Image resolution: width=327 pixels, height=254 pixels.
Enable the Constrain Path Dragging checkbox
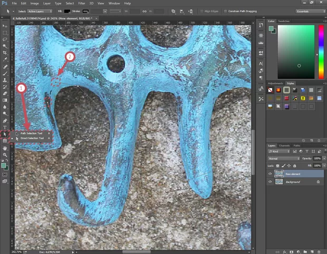(225, 11)
